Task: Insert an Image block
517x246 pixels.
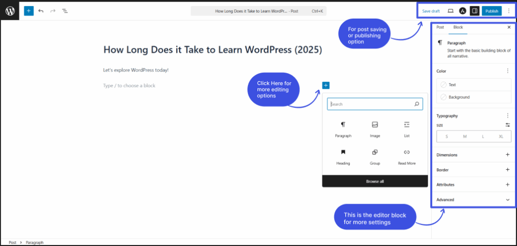Action: point(375,130)
